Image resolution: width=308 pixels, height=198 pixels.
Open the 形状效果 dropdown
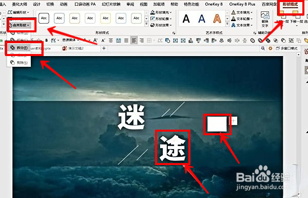(161, 25)
